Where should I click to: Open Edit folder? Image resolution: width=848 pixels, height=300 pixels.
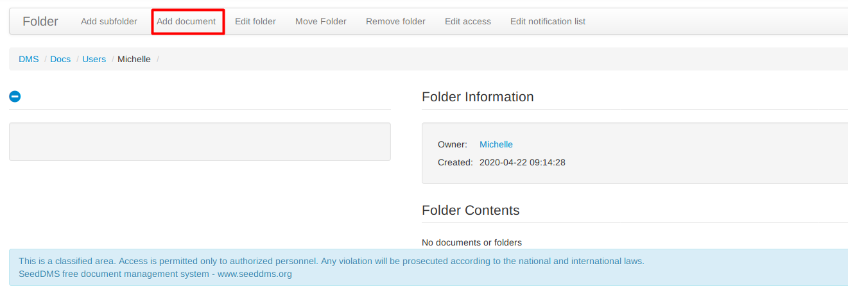click(255, 22)
